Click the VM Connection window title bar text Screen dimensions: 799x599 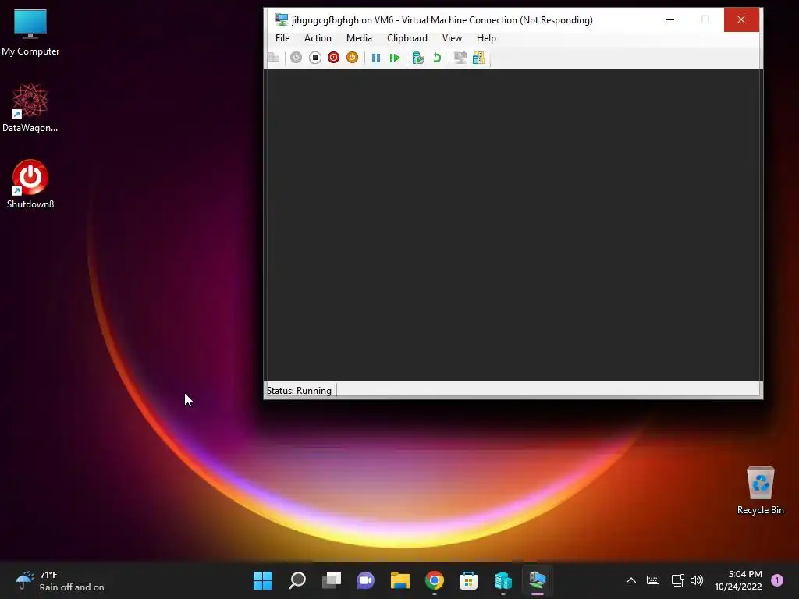(442, 19)
